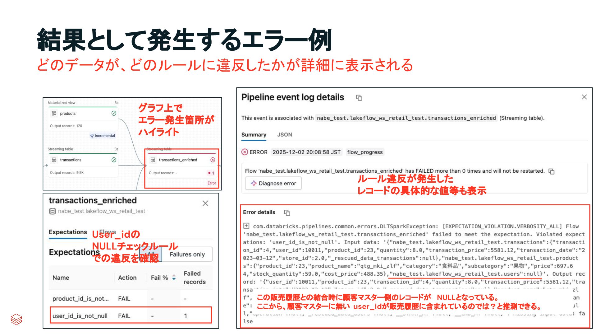Image resolution: width=596 pixels, height=336 pixels.
Task: Copy the flow FAILED message text
Action: pyautogui.click(x=551, y=171)
